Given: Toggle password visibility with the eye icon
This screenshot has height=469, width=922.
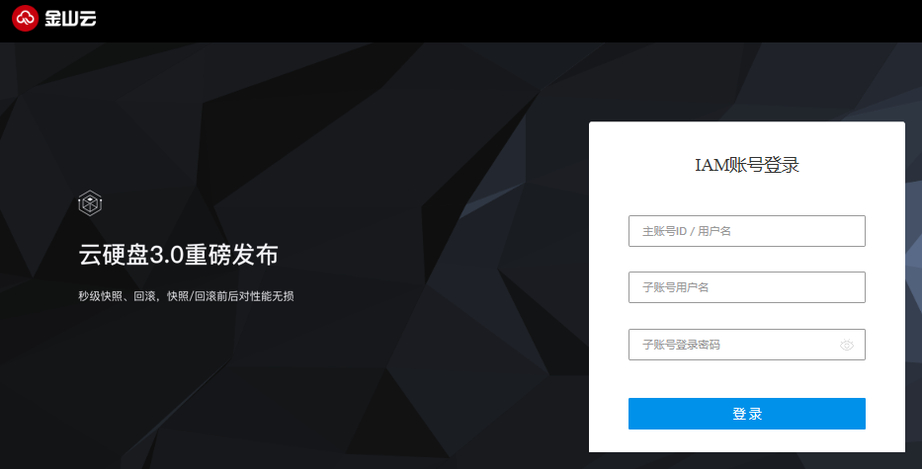Looking at the screenshot, I should 846,345.
